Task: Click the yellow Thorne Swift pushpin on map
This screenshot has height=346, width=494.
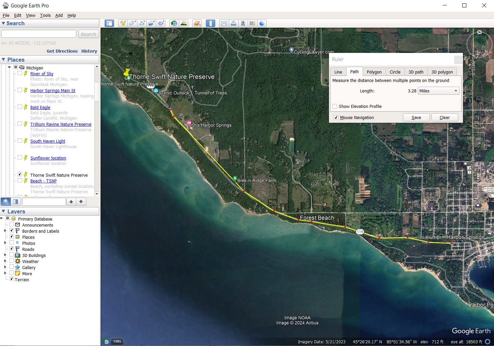Action: tap(127, 73)
